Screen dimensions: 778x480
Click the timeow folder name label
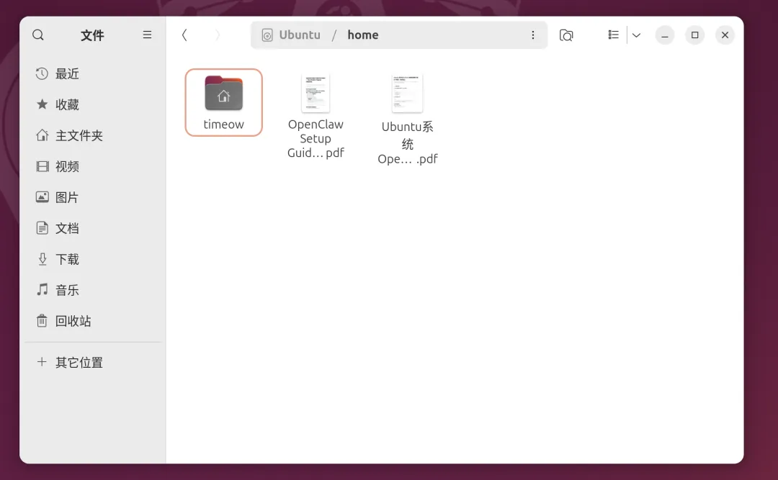(224, 124)
